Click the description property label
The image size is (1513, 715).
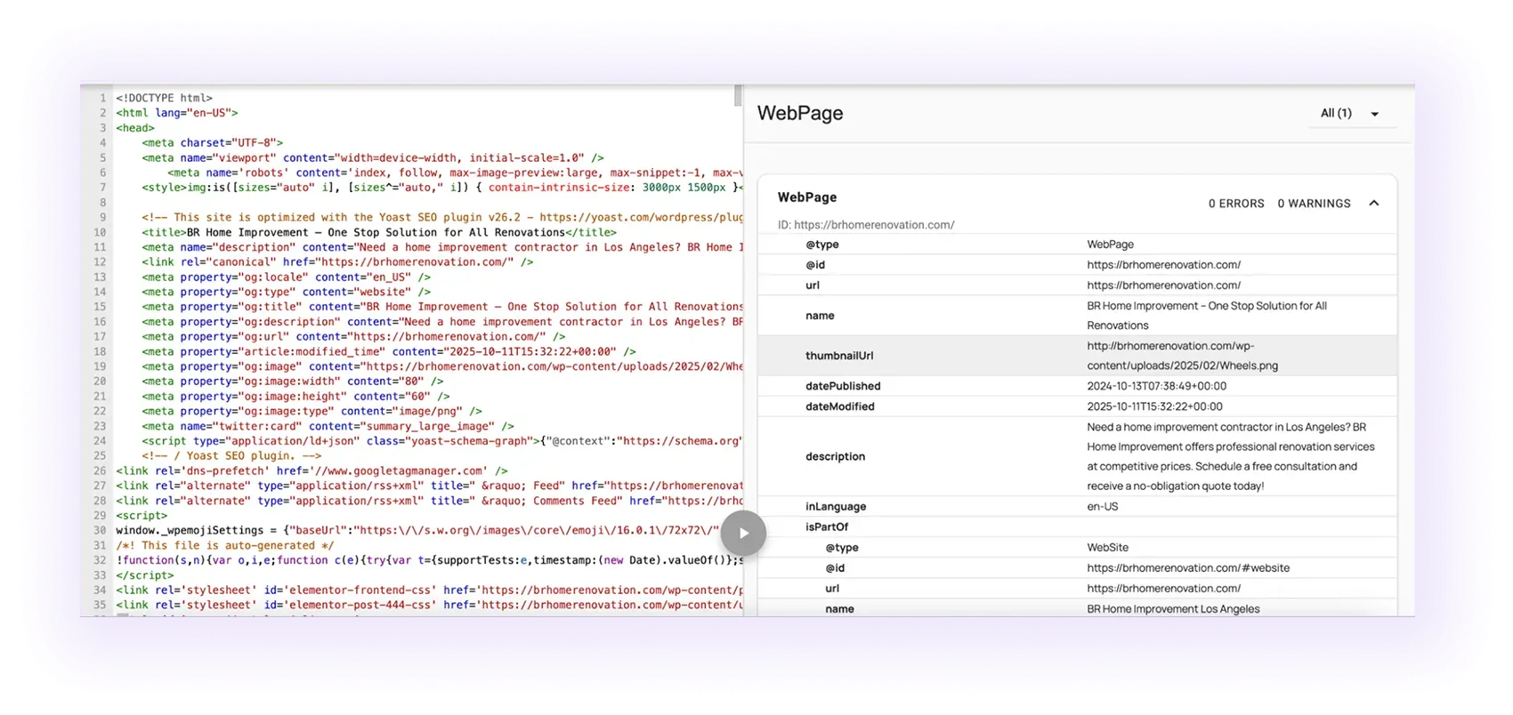click(x=835, y=457)
